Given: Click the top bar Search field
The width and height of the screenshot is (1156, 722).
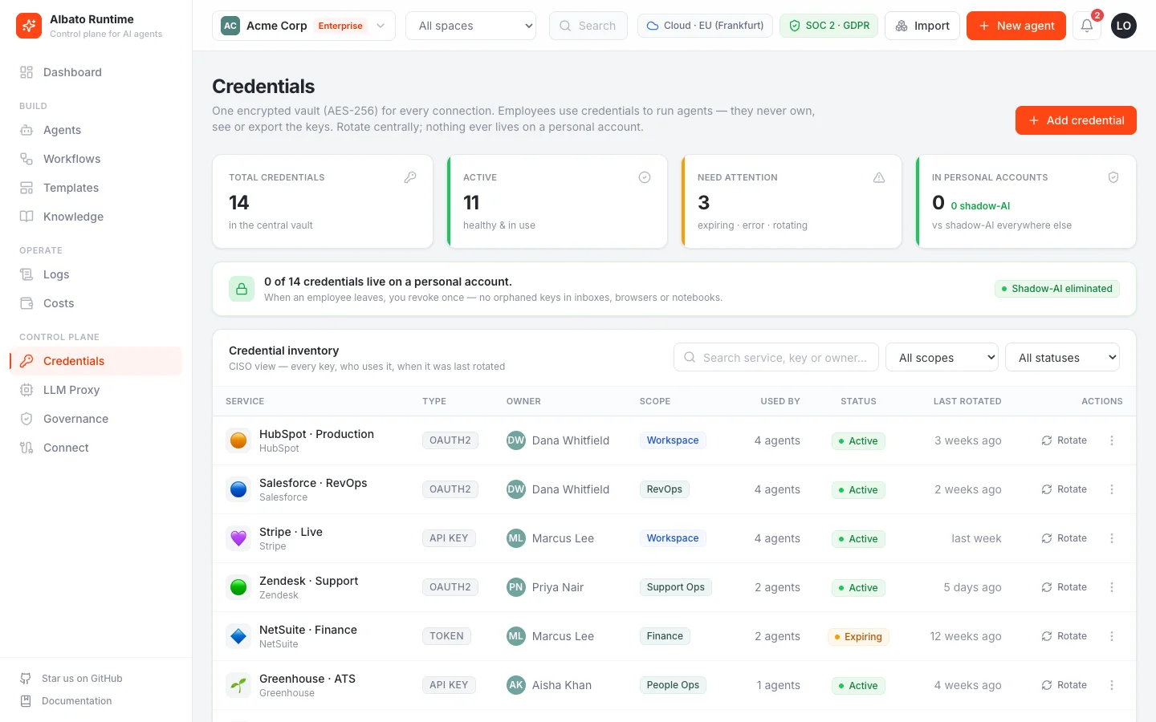Looking at the screenshot, I should pos(588,26).
